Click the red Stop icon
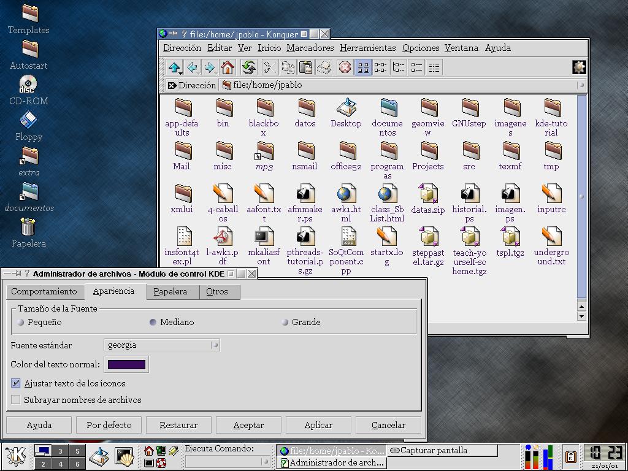This screenshot has width=628, height=471. [x=345, y=67]
